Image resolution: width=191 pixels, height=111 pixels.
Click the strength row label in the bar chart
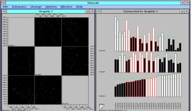pyautogui.click(x=102, y=72)
